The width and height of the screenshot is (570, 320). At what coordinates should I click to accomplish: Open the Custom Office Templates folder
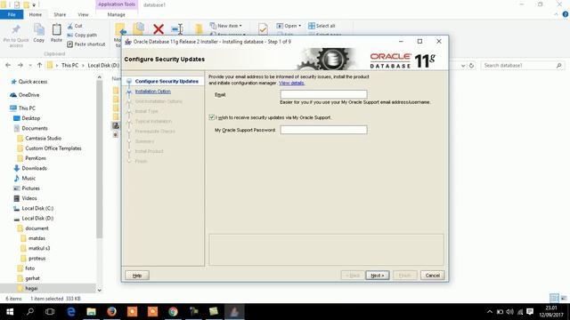coord(53,148)
